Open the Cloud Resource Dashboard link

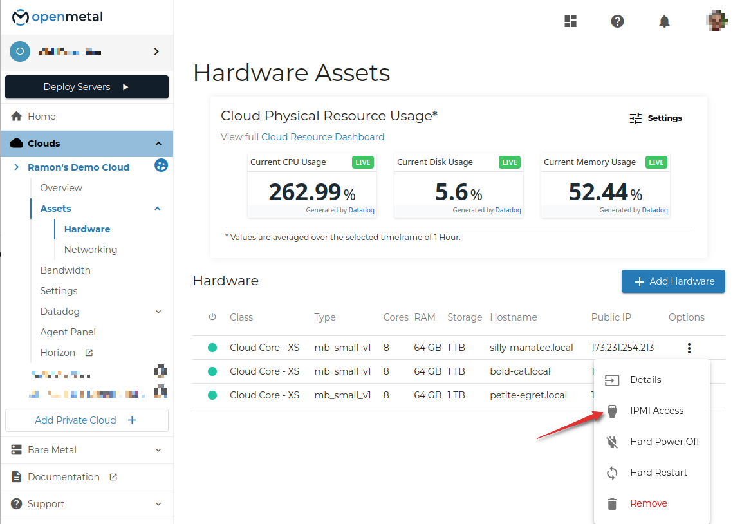(322, 137)
